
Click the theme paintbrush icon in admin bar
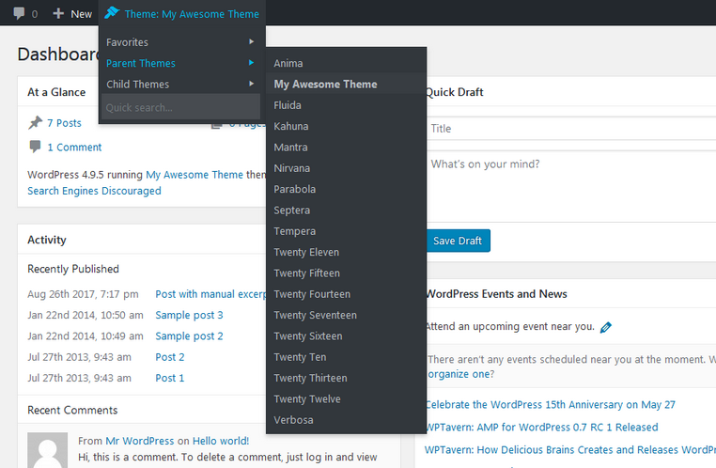[x=112, y=13]
